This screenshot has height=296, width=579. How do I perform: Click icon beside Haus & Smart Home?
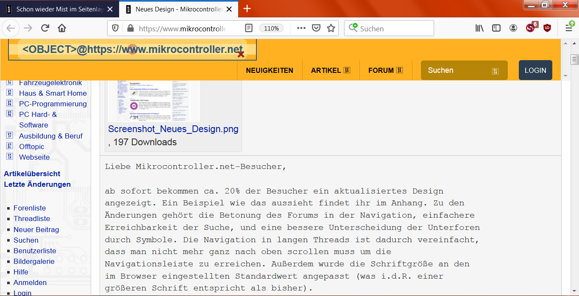10,92
